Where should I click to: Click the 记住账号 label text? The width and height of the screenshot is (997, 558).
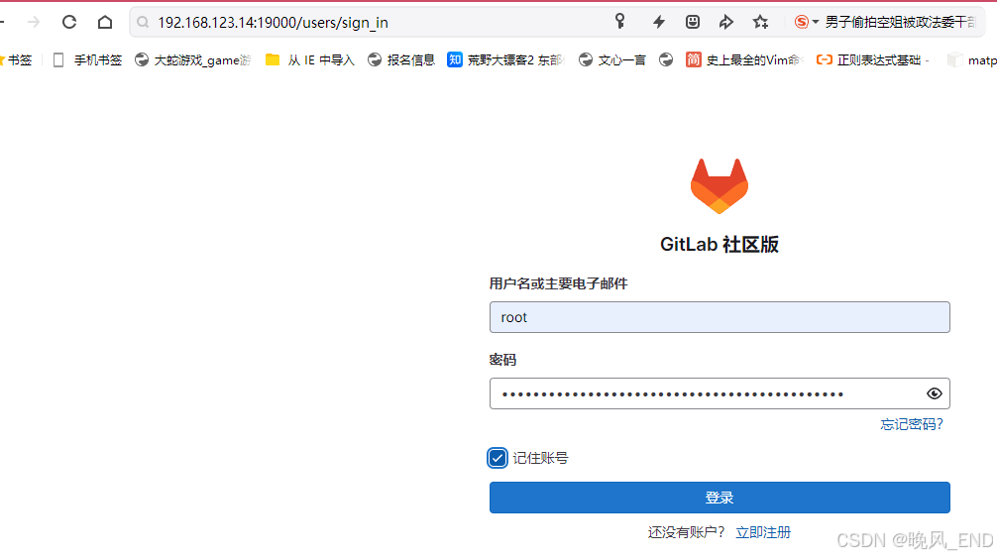point(540,458)
